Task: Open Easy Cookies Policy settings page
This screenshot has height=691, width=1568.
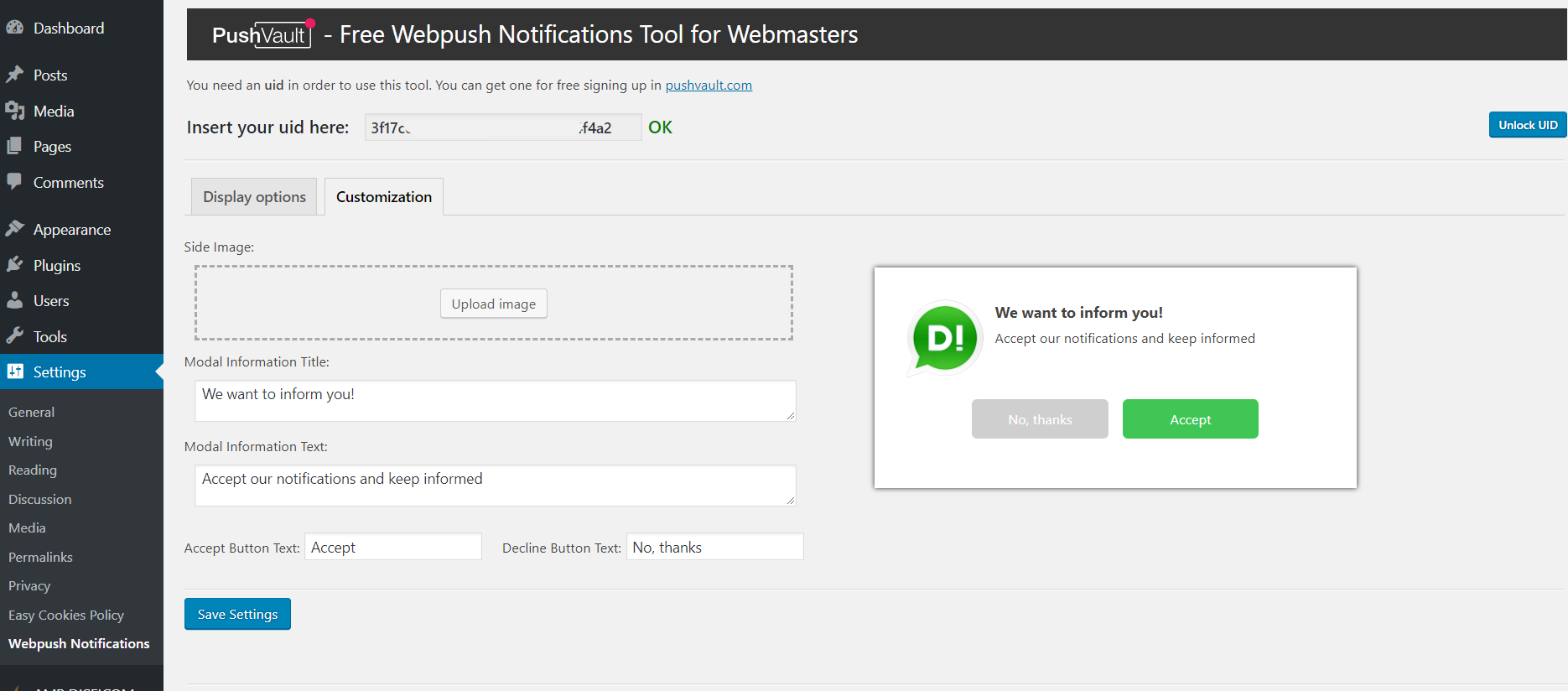Action: (x=66, y=615)
